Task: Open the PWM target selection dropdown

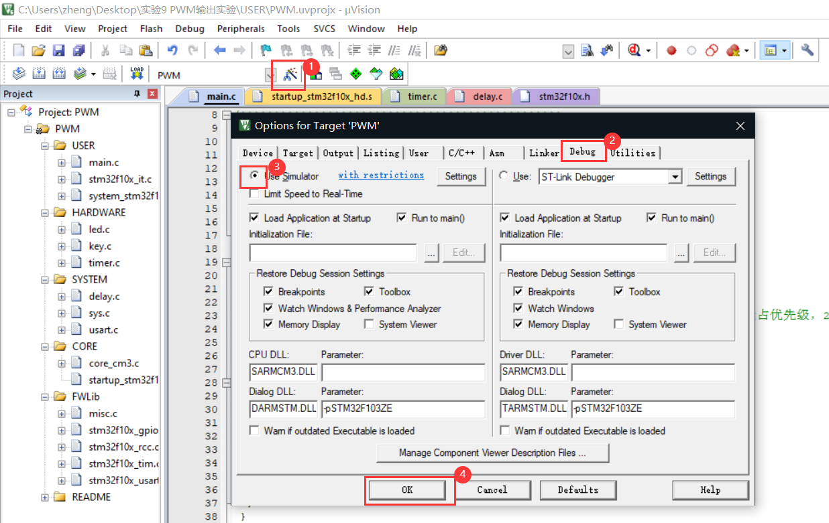Action: pyautogui.click(x=271, y=74)
